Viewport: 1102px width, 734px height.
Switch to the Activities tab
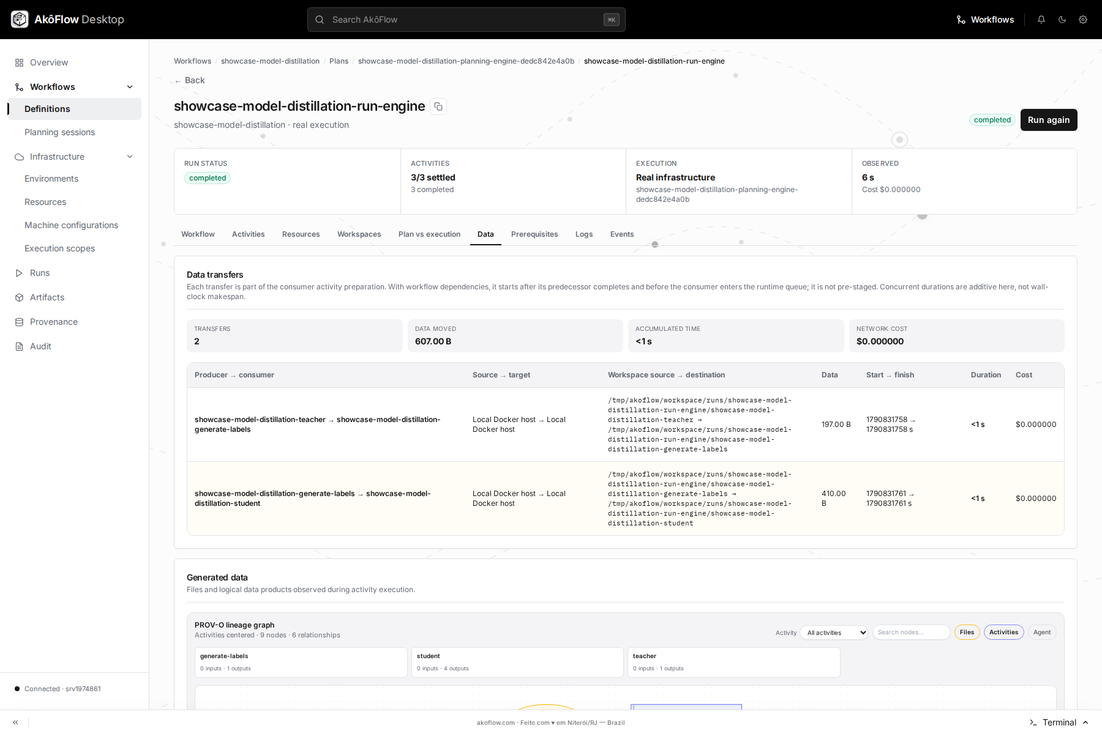tap(249, 234)
